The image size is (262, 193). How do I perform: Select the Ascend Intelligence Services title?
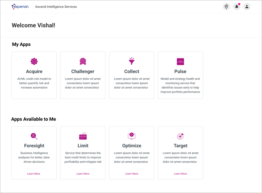pyautogui.click(x=56, y=7)
